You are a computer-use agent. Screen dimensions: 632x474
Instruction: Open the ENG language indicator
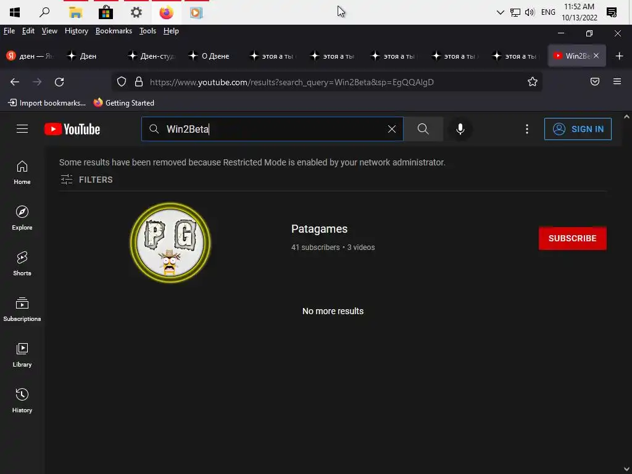(x=548, y=12)
